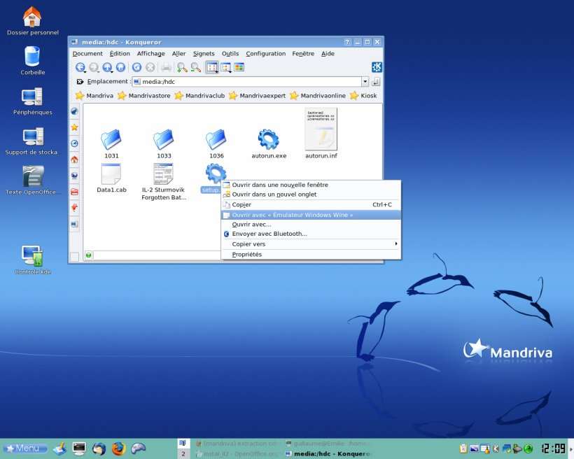Open with Emulateur Windows Wine

[311, 215]
